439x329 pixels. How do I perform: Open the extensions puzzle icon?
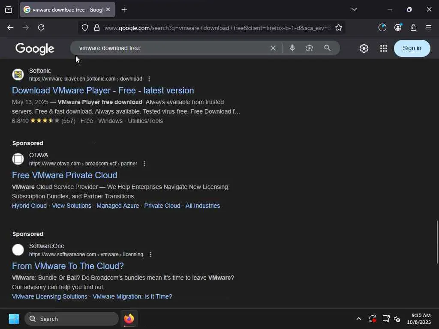pos(413,27)
